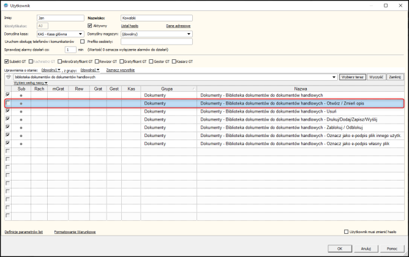409x257 pixels.
Task: Confirm with the OK button
Action: tap(340, 248)
